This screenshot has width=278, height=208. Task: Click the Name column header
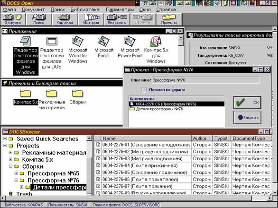(146, 139)
